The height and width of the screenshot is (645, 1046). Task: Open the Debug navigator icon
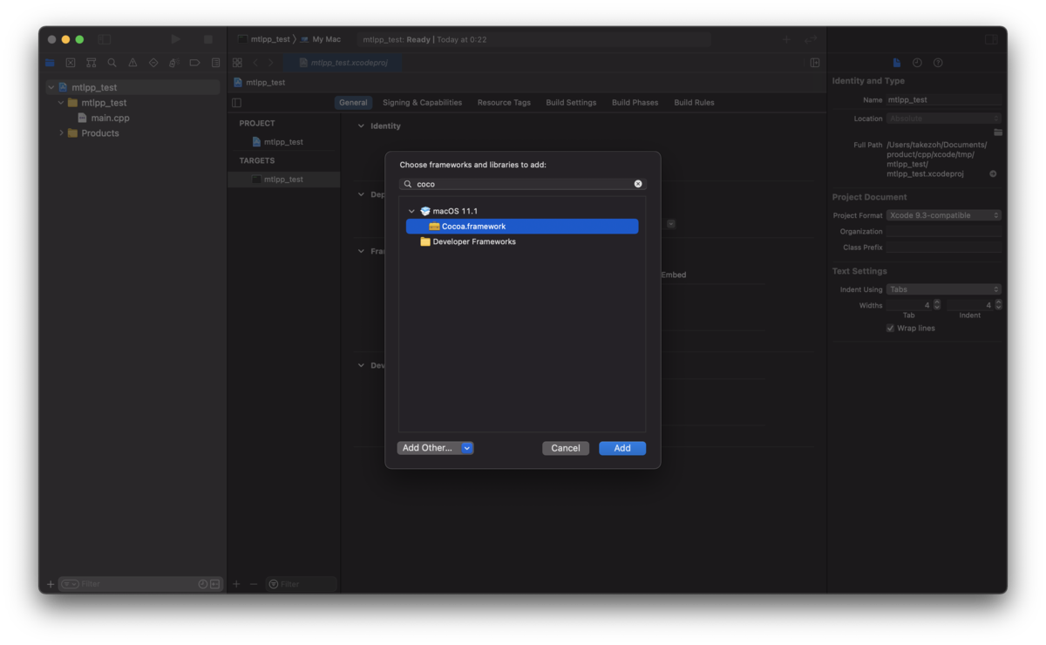(x=173, y=63)
